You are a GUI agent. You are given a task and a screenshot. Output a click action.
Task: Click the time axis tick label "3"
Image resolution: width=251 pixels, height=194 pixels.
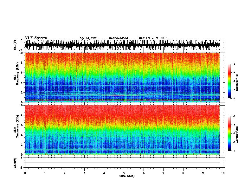tap(84, 173)
